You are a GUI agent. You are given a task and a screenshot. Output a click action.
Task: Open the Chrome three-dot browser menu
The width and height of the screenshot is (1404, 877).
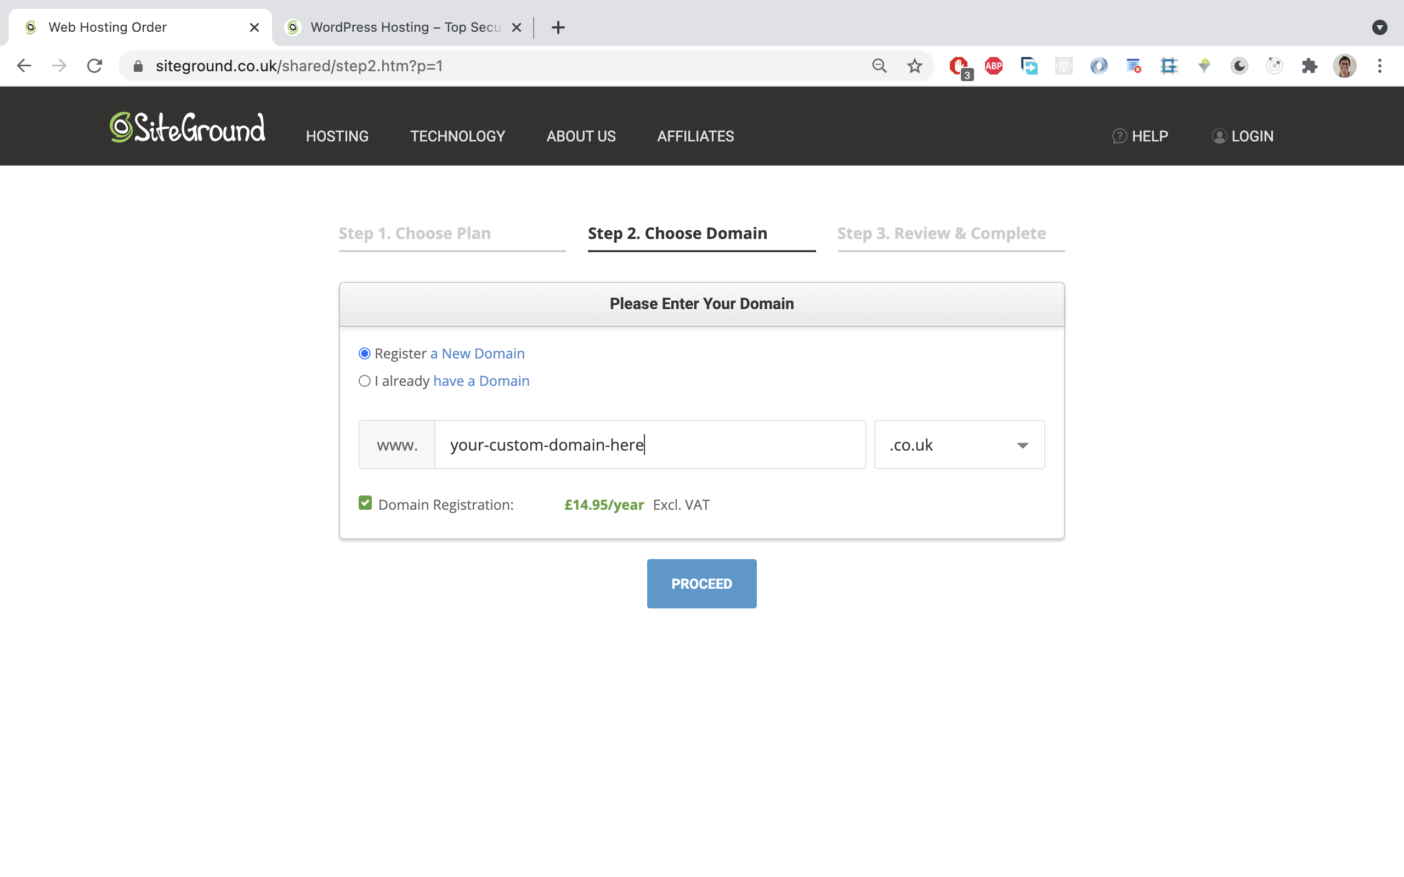[1380, 66]
